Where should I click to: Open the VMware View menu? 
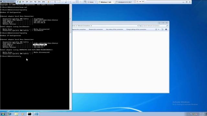click(31, 2)
